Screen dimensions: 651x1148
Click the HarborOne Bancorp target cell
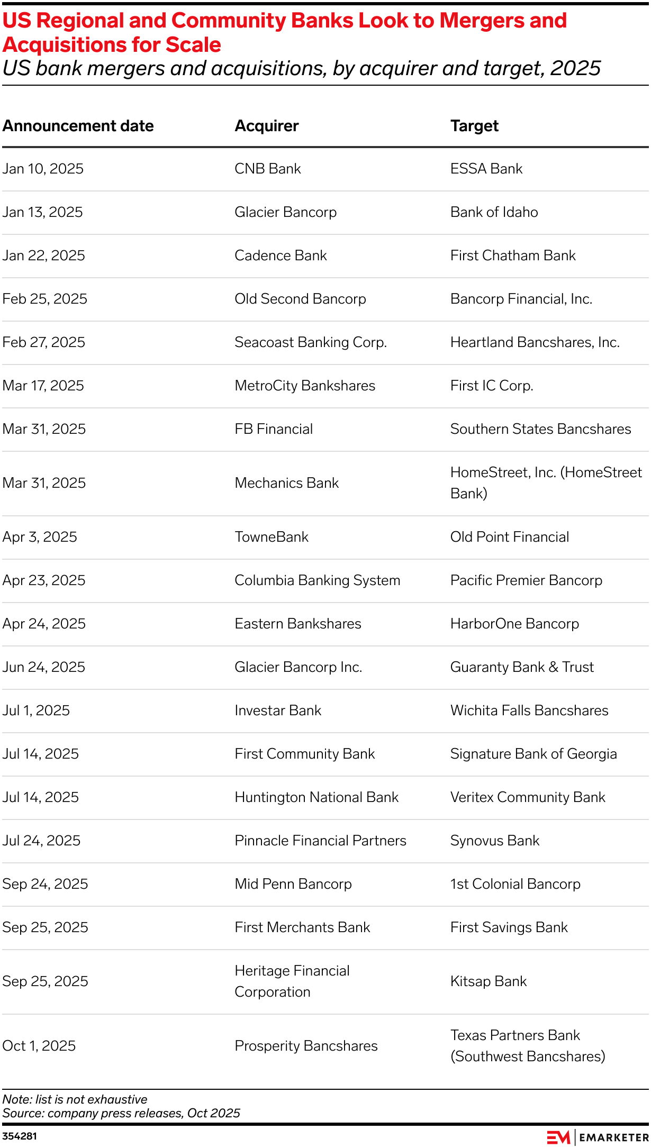point(514,624)
